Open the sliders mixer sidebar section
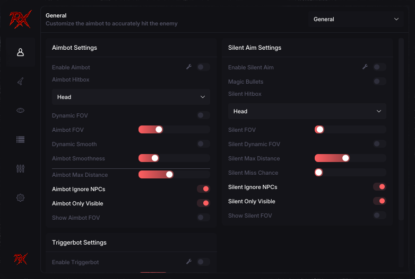This screenshot has height=279, width=415. (x=20, y=168)
